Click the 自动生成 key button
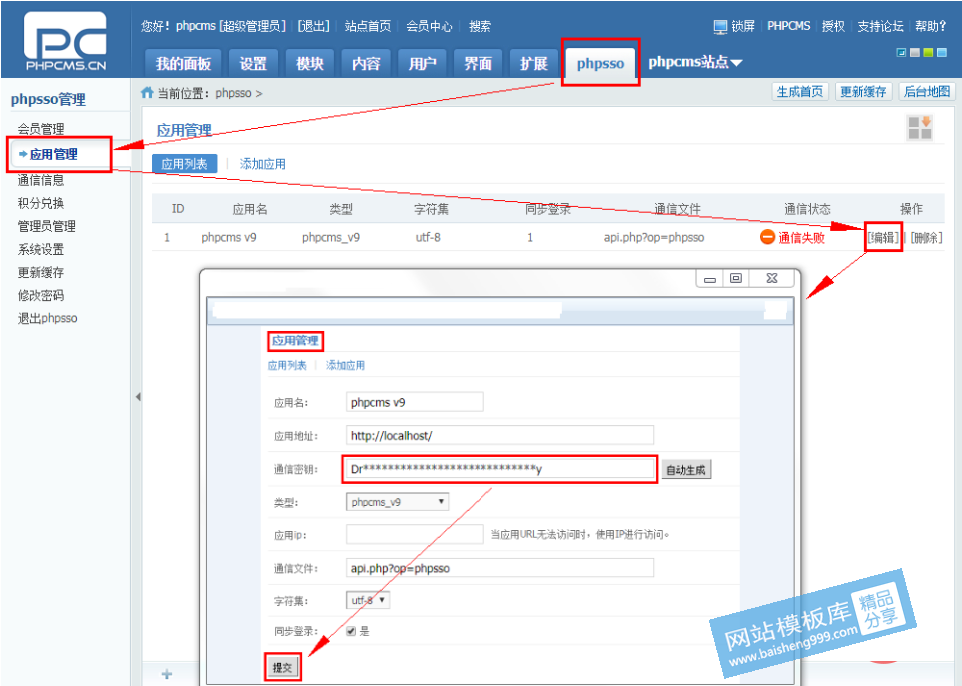Viewport: 962px width, 686px height. click(686, 470)
